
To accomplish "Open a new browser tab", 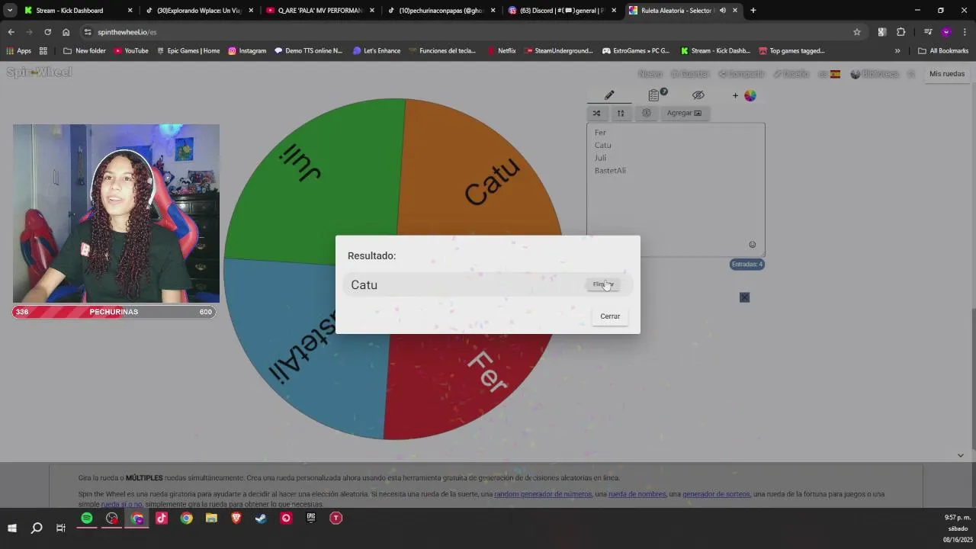I will 753,11.
